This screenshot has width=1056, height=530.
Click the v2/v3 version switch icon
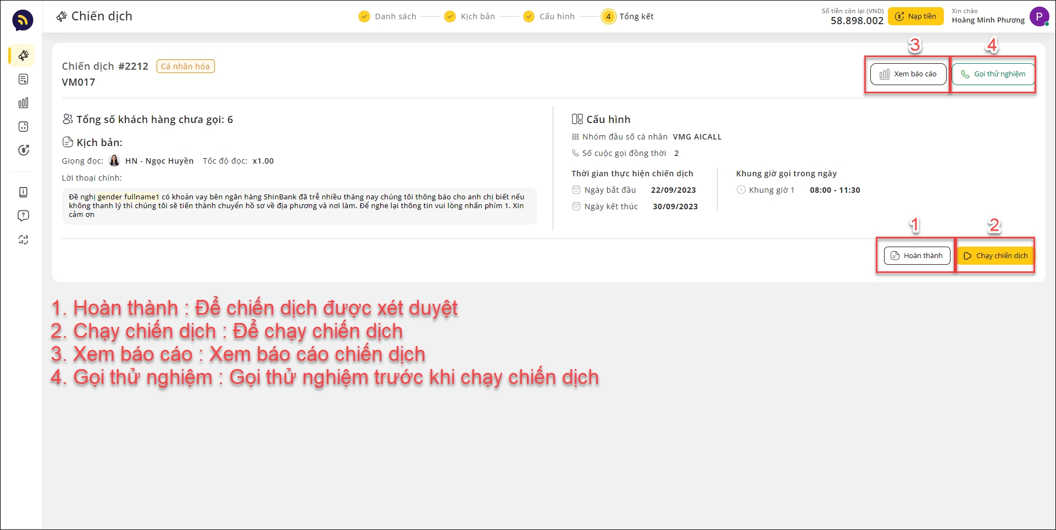point(23,239)
